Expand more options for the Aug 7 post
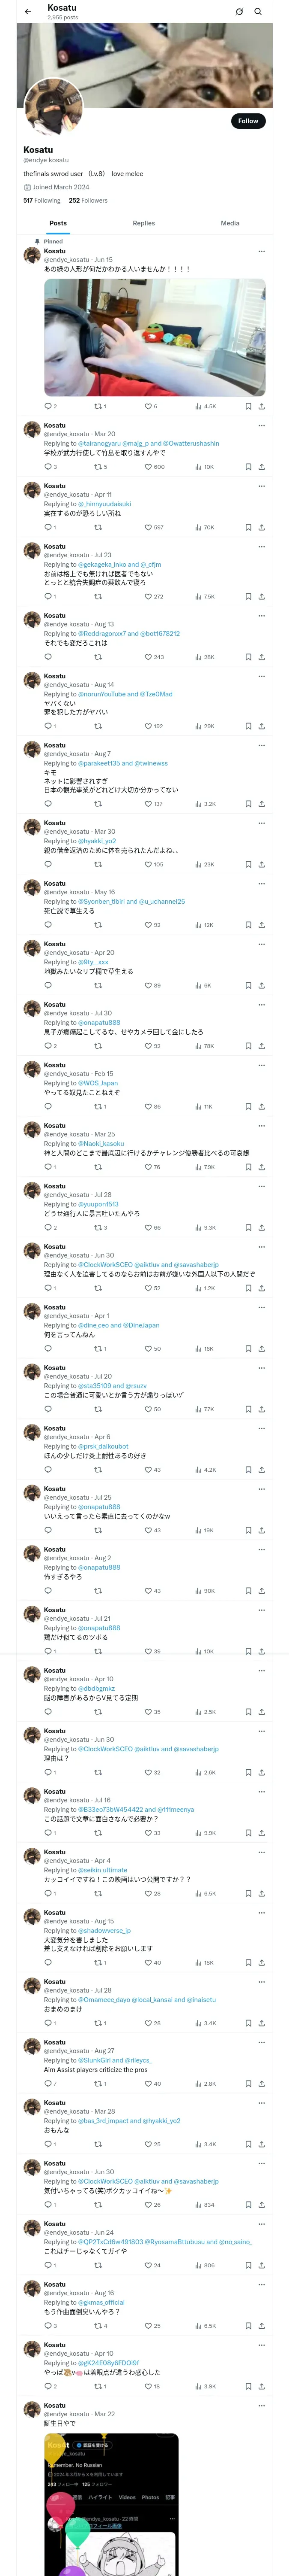This screenshot has height=2576, width=289. click(261, 745)
